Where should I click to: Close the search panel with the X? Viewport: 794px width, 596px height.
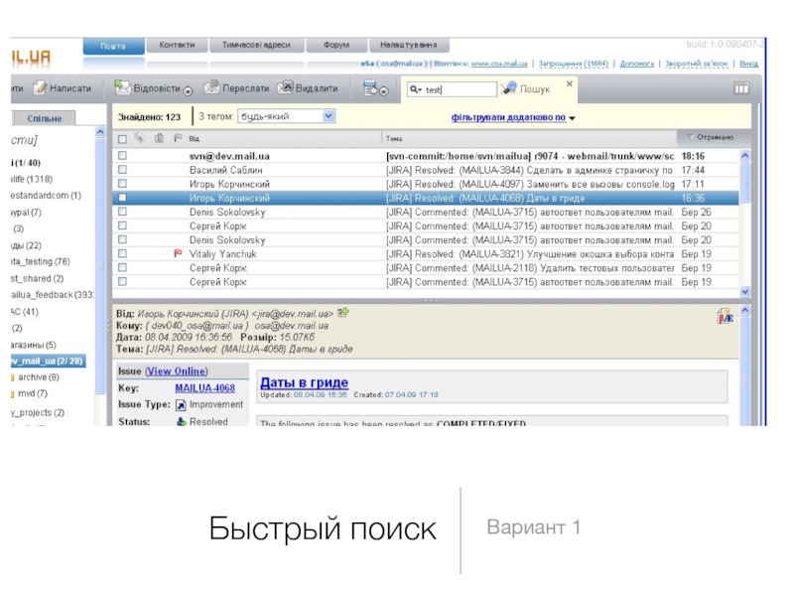[x=569, y=83]
